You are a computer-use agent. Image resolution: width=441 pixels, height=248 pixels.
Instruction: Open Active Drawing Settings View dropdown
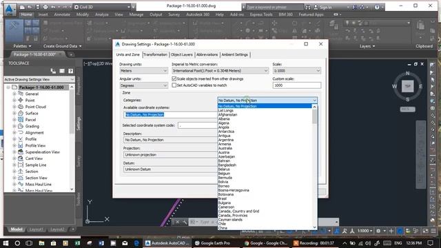pos(39,80)
